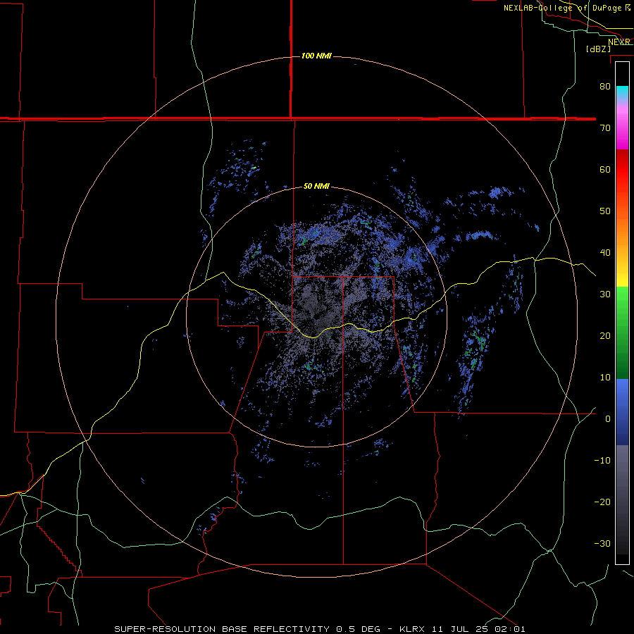
Task: Click the [dBZ] units label
Action: [x=598, y=49]
